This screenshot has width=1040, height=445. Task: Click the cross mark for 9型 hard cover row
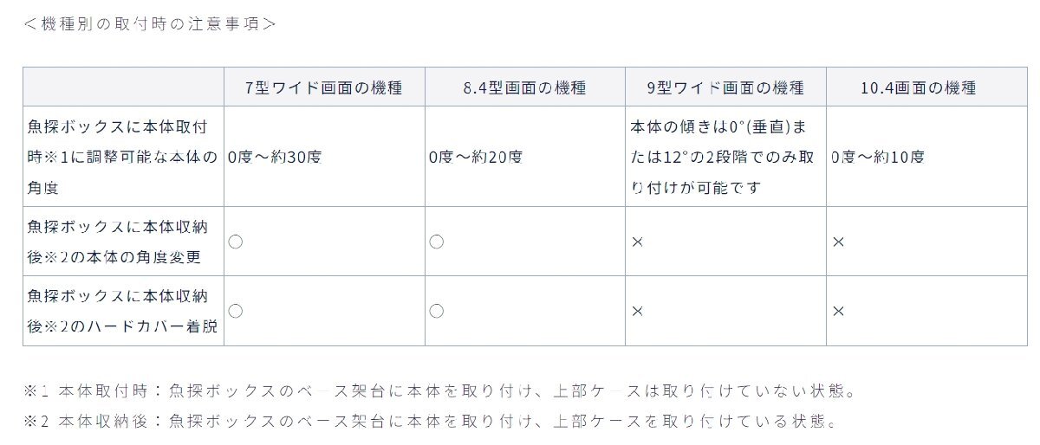[637, 311]
